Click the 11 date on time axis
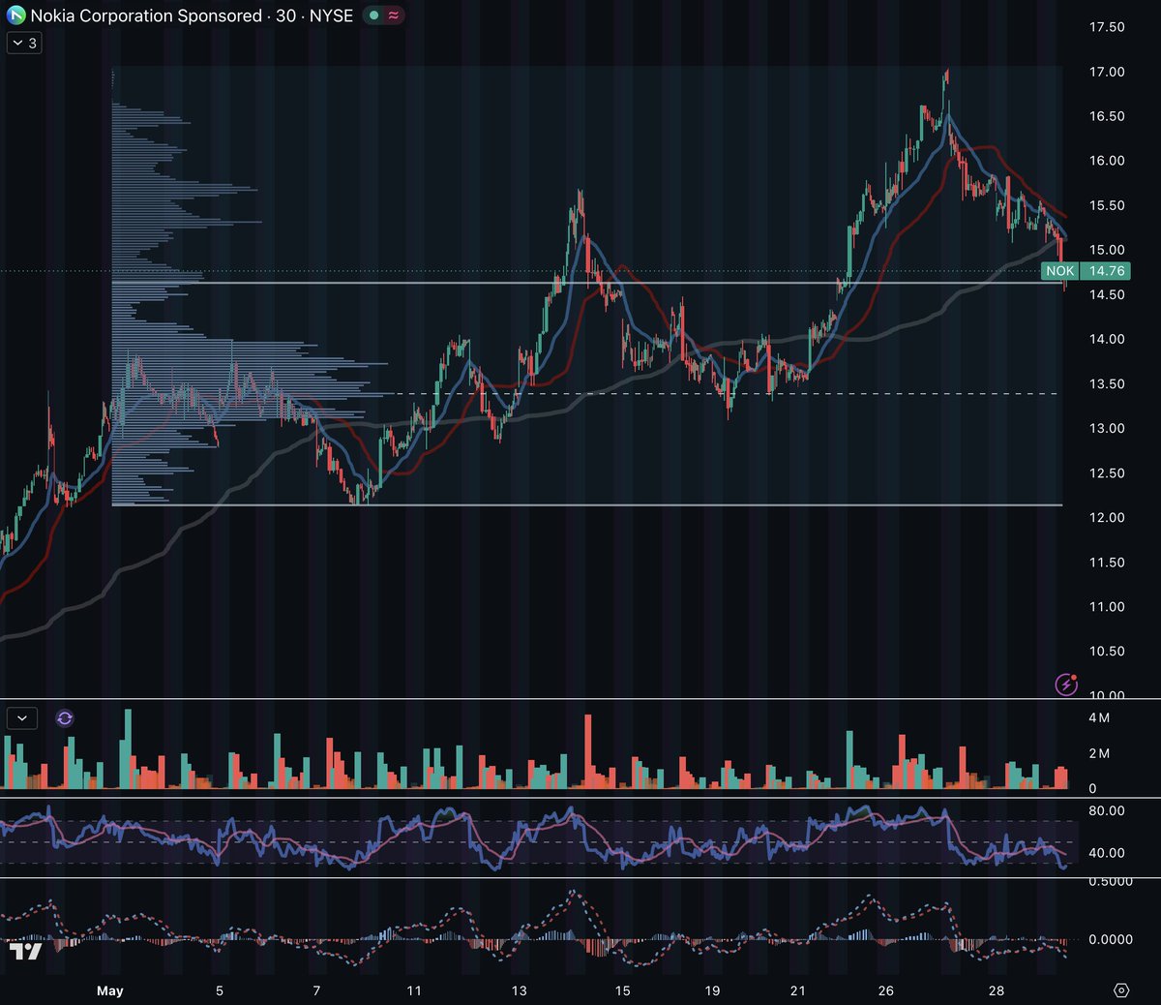The width and height of the screenshot is (1161, 1005). pyautogui.click(x=414, y=990)
